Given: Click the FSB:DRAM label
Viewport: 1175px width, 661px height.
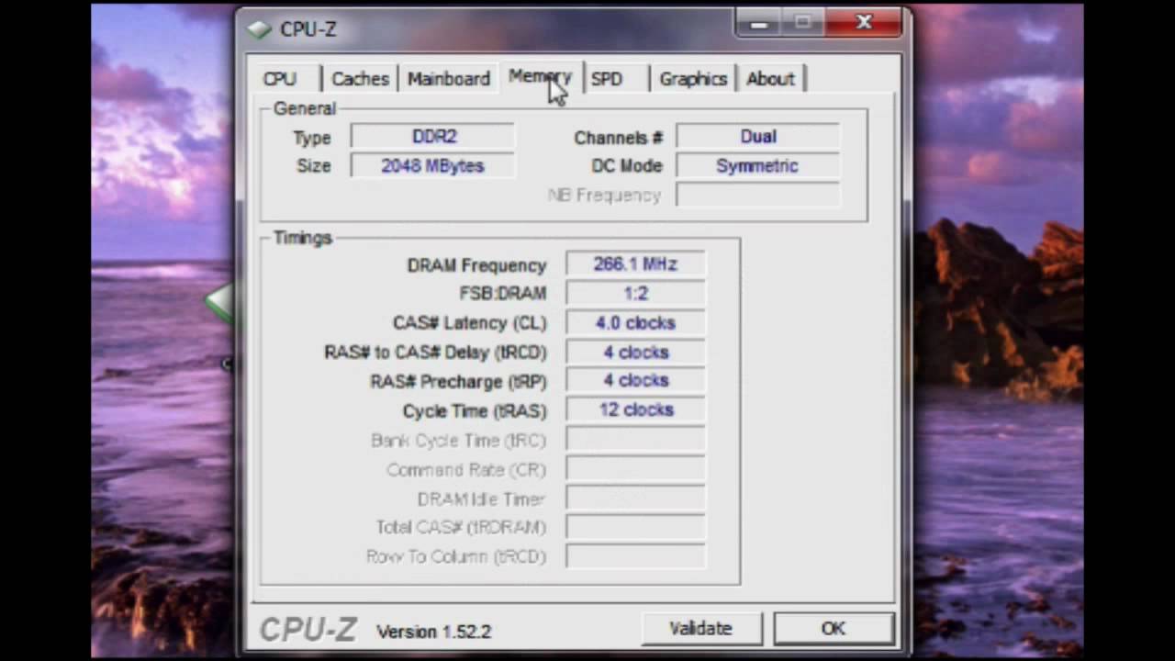Looking at the screenshot, I should 502,294.
